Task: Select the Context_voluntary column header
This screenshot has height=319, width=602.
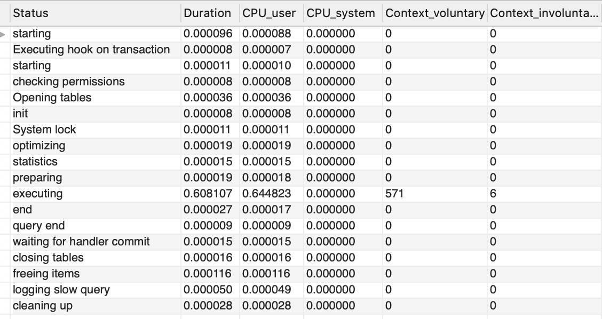Action: (434, 13)
